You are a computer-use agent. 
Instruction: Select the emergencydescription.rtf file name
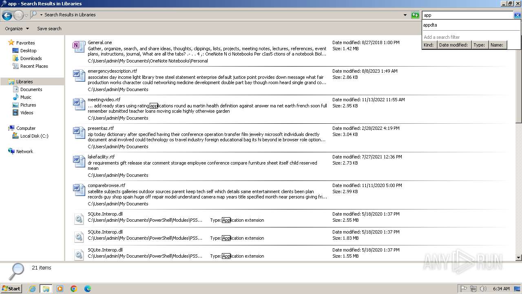click(112, 71)
